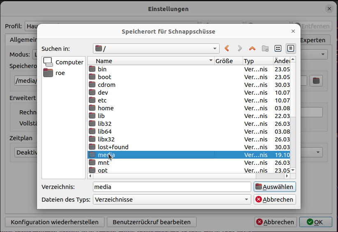Click the forward navigation arrow
This screenshot has height=232, width=338.
tap(240, 48)
